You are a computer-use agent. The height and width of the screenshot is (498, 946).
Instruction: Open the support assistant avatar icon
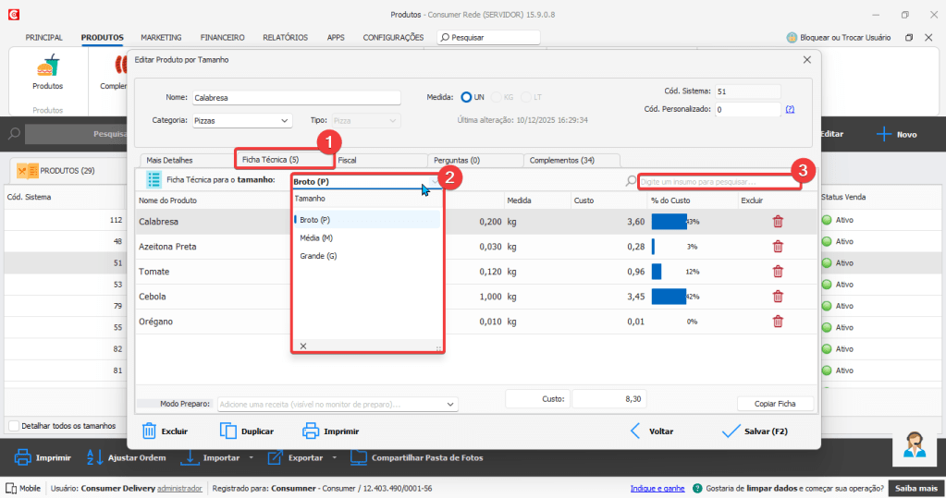915,443
